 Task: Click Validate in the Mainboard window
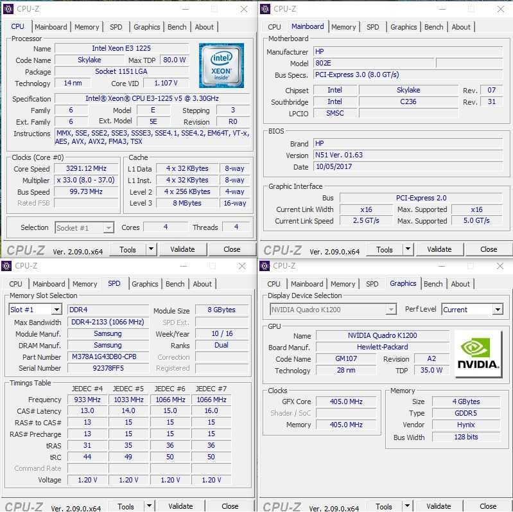[439, 249]
